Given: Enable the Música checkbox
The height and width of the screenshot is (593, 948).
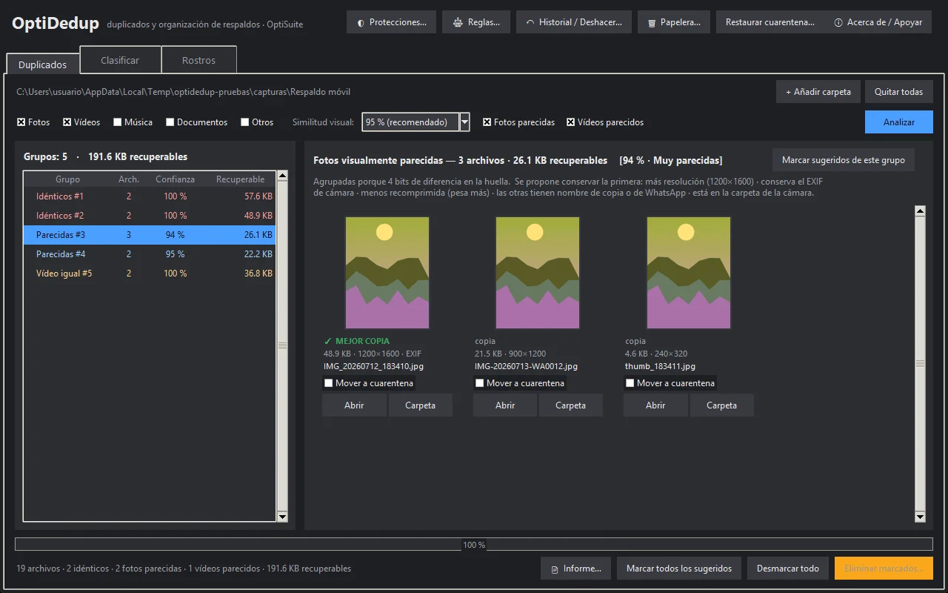Looking at the screenshot, I should coord(133,122).
